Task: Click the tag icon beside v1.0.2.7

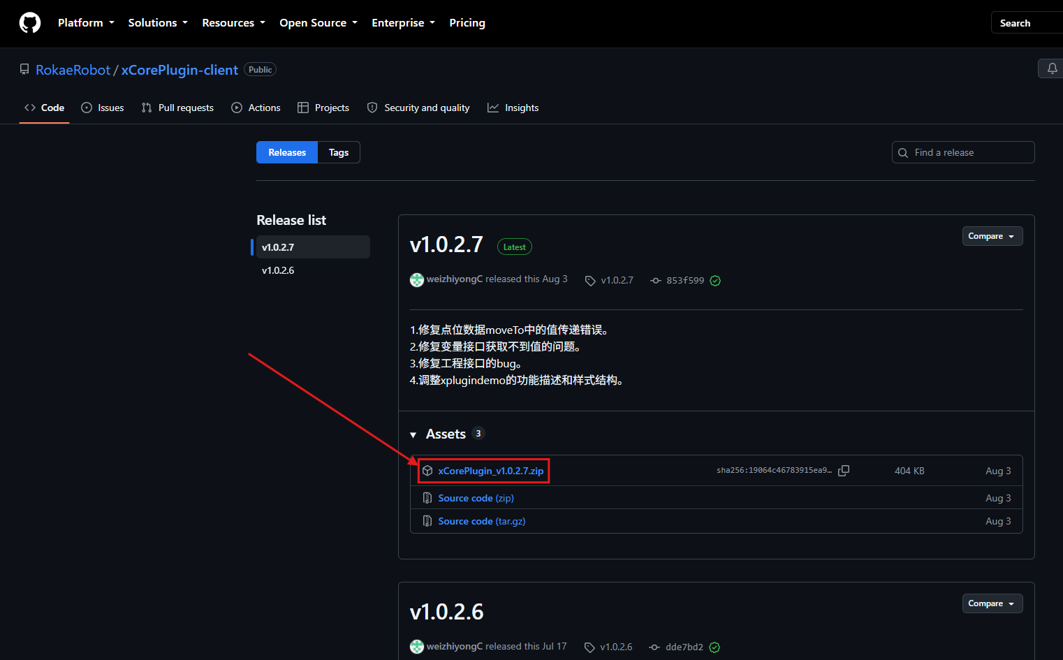Action: tap(590, 281)
